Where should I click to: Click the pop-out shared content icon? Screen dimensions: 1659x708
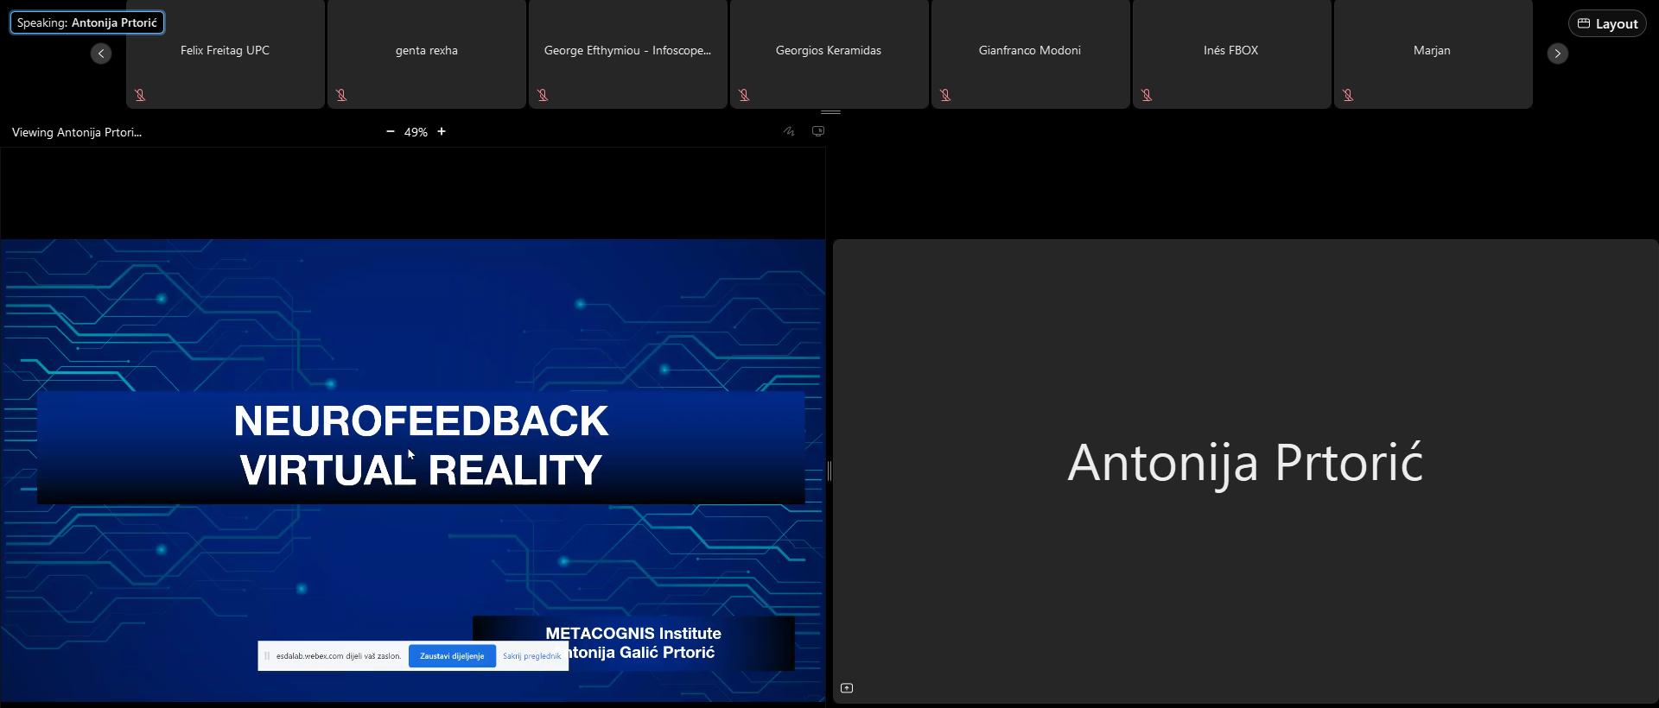[818, 132]
